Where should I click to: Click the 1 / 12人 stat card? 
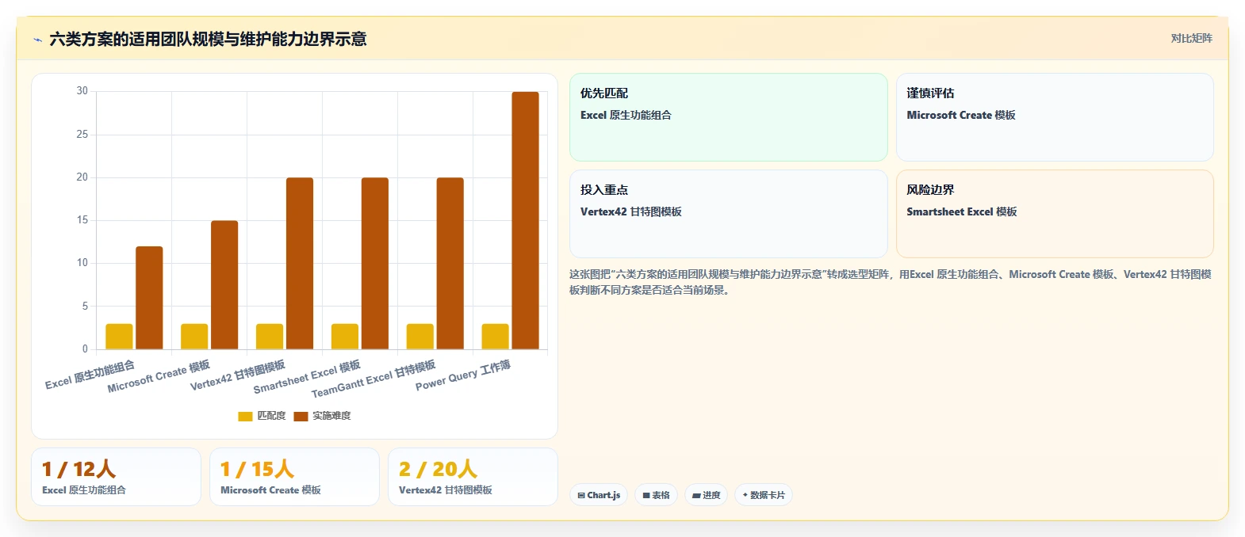116,477
